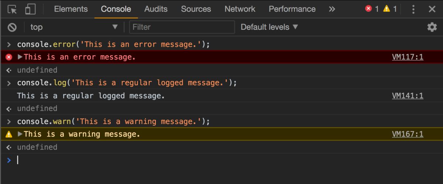This screenshot has width=443, height=184.
Task: Click undefined result under the logged message
Action: tap(37, 109)
